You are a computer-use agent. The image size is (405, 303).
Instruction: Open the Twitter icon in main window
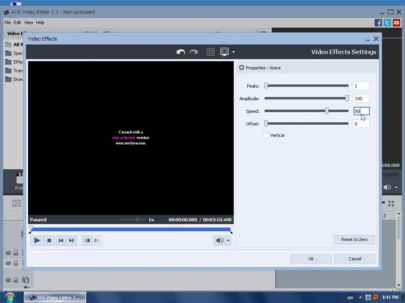(x=387, y=22)
